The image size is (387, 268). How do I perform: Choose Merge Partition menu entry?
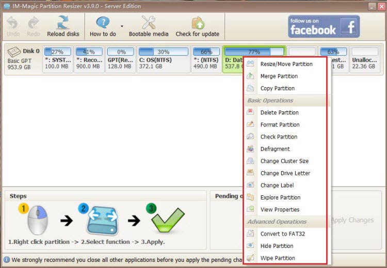pos(286,76)
